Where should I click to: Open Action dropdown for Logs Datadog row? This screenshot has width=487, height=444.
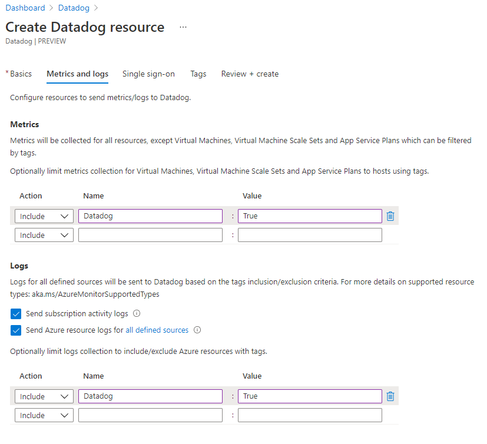pyautogui.click(x=44, y=396)
